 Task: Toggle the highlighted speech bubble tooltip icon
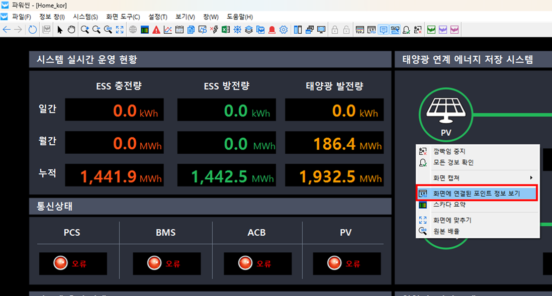click(384, 30)
